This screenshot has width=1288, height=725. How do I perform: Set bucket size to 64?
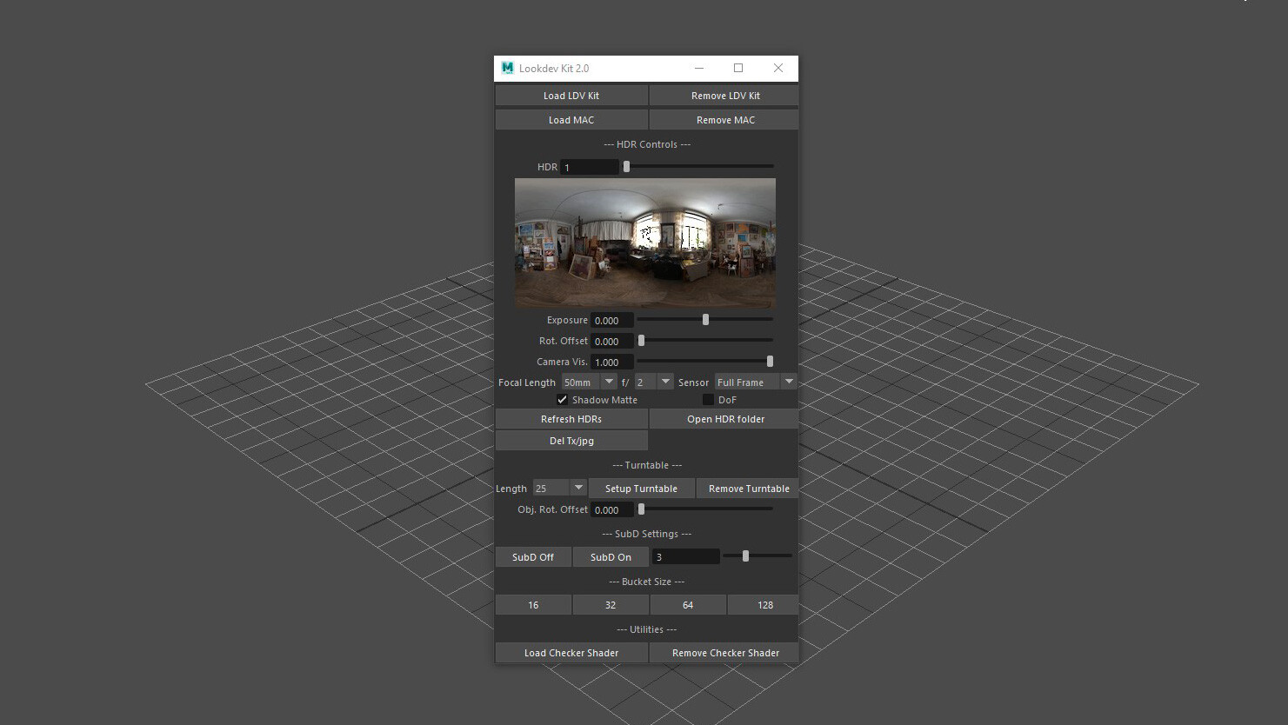pyautogui.click(x=687, y=604)
